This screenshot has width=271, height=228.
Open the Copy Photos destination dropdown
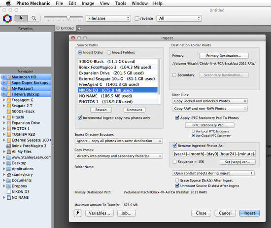point(119,156)
